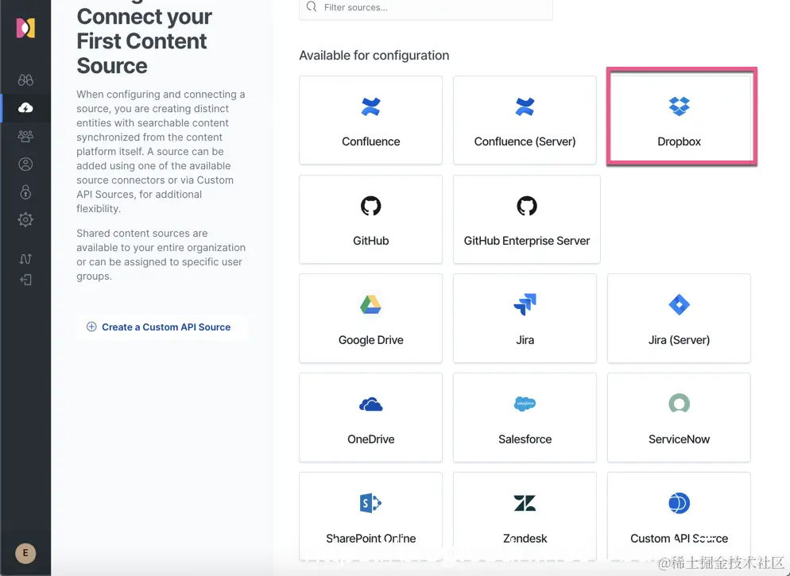Open the Overview binoculars icon in sidebar

point(25,80)
